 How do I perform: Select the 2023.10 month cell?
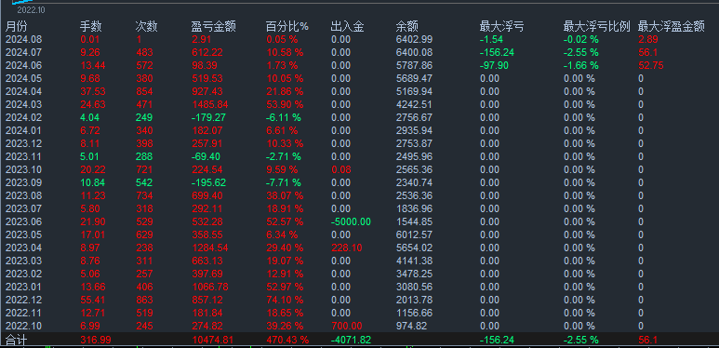(x=23, y=169)
